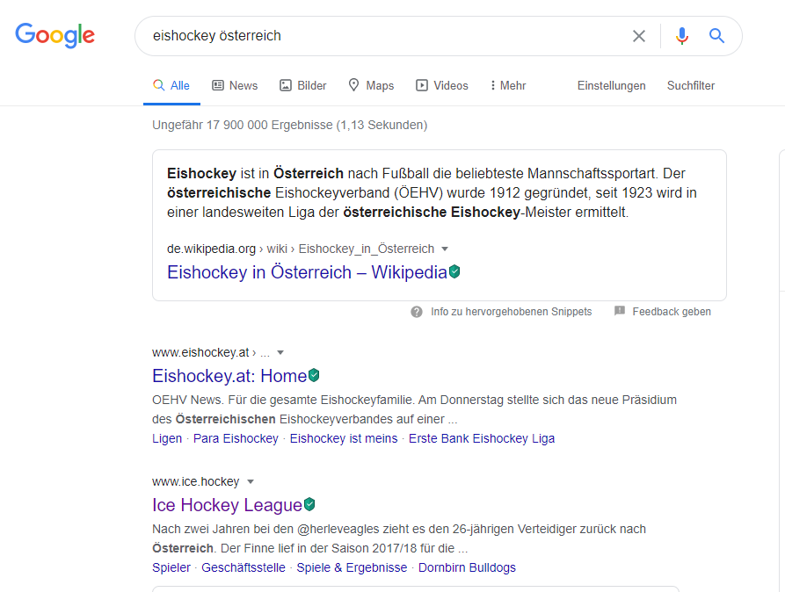
Task: Start voice search with microphone icon
Action: tap(681, 36)
